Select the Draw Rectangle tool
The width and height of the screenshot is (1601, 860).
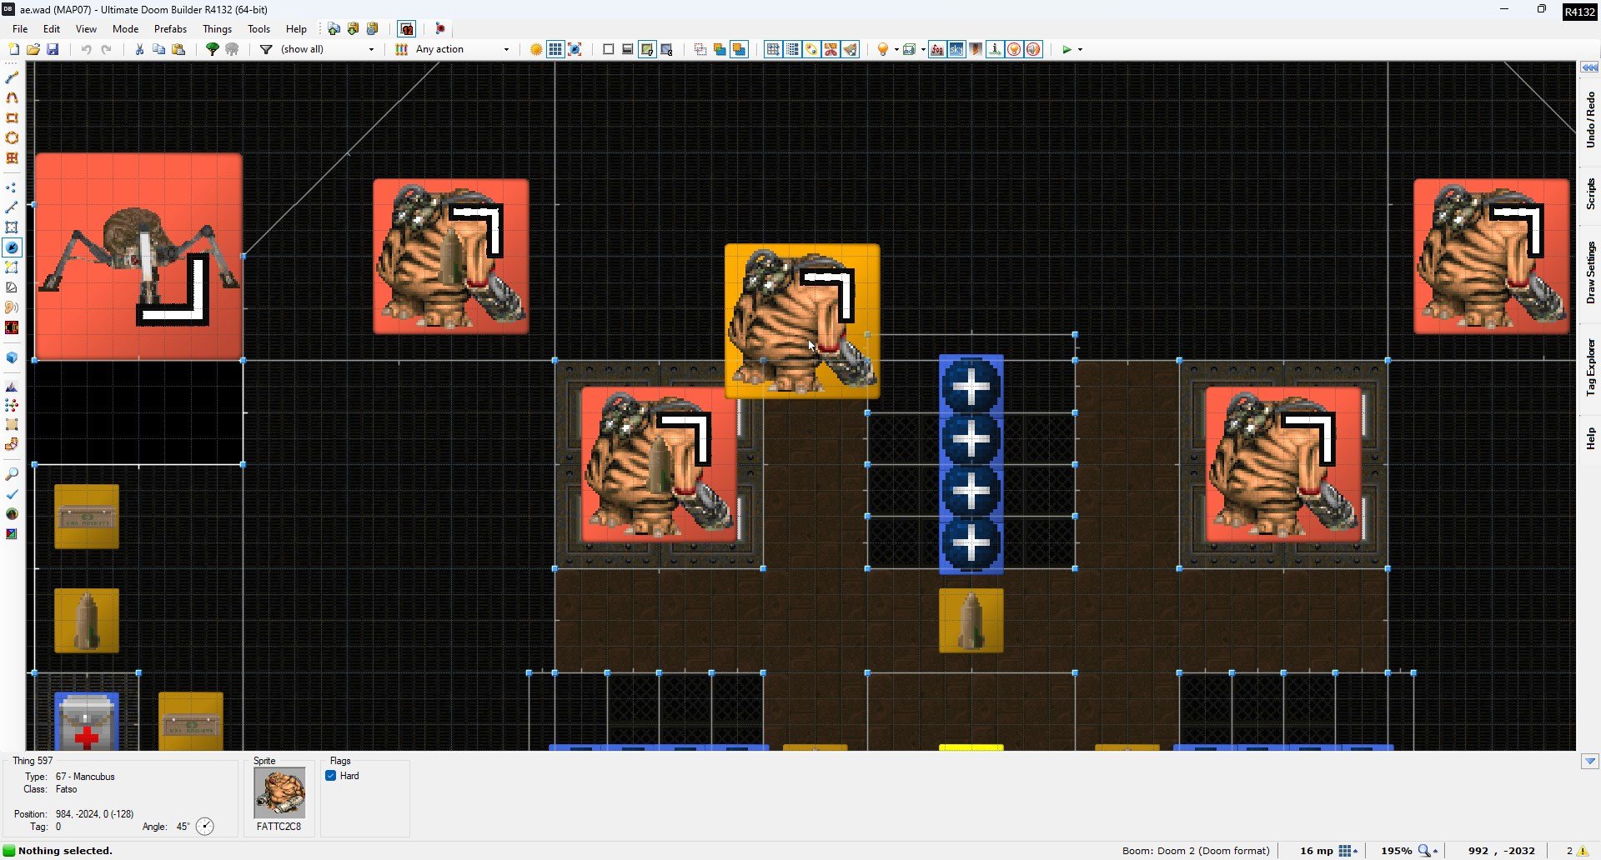12,117
